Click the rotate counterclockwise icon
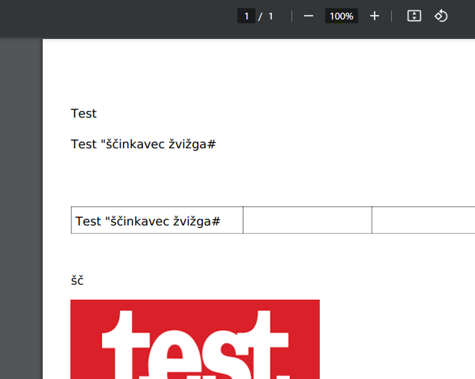The width and height of the screenshot is (475, 379). coord(441,16)
